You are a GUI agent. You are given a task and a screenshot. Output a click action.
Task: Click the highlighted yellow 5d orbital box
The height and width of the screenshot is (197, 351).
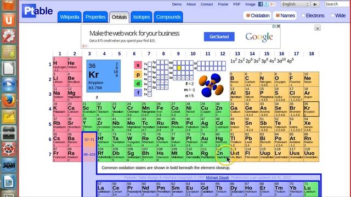179,68
